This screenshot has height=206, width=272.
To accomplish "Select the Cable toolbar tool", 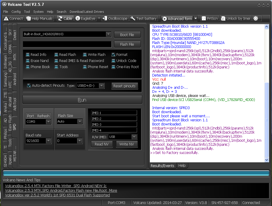I will (x=65, y=18).
